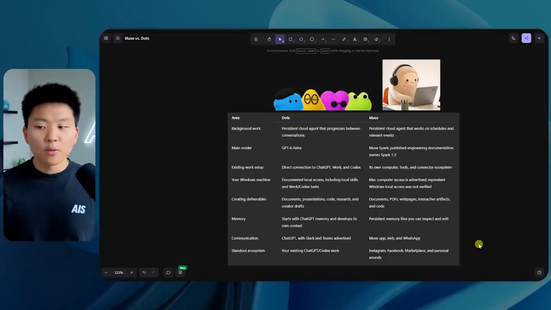Click the 'Creating deliverables' row label
This screenshot has width=551, height=310.
coord(249,199)
